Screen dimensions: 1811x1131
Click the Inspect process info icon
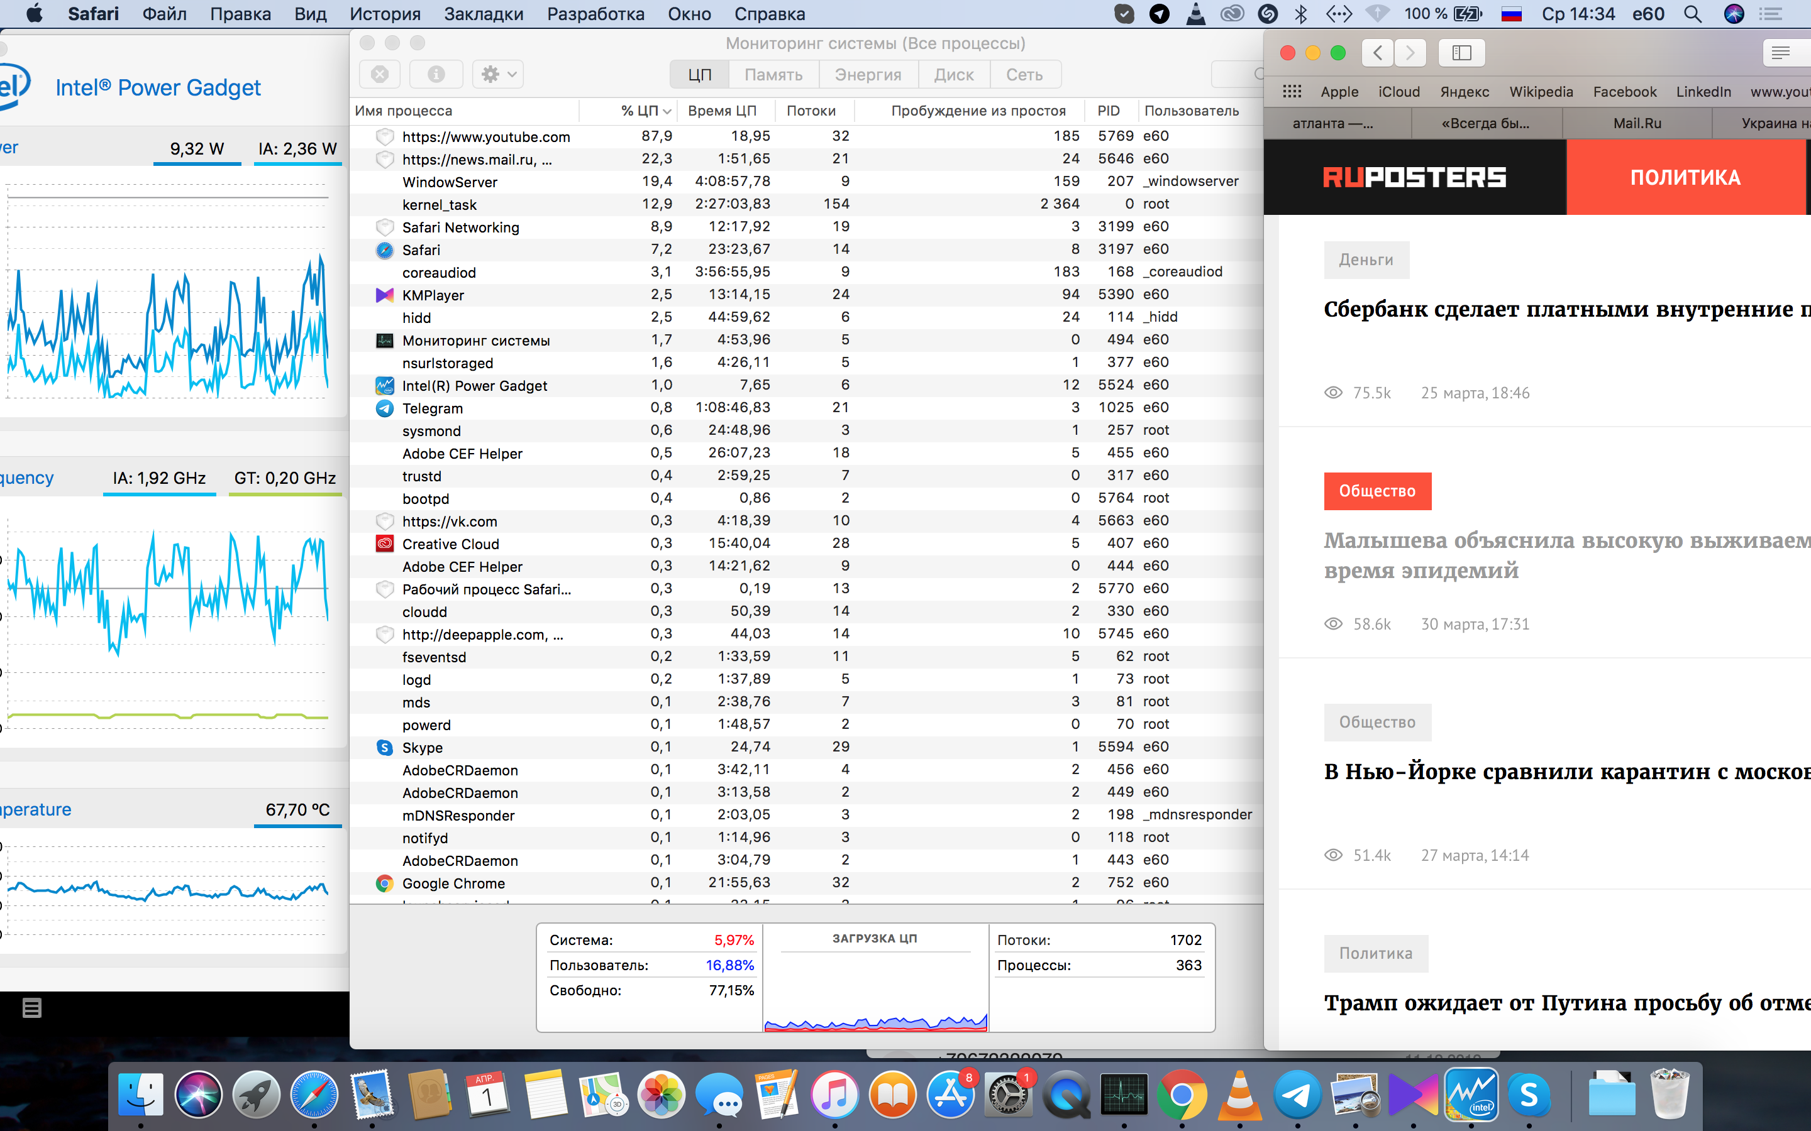pyautogui.click(x=436, y=74)
